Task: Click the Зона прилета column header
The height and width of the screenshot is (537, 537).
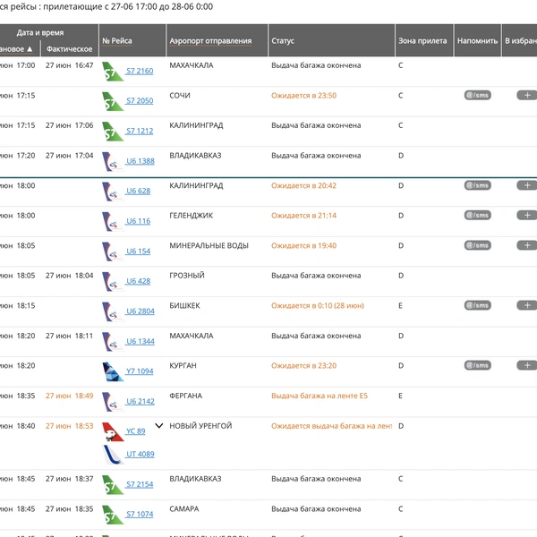Action: (x=422, y=41)
